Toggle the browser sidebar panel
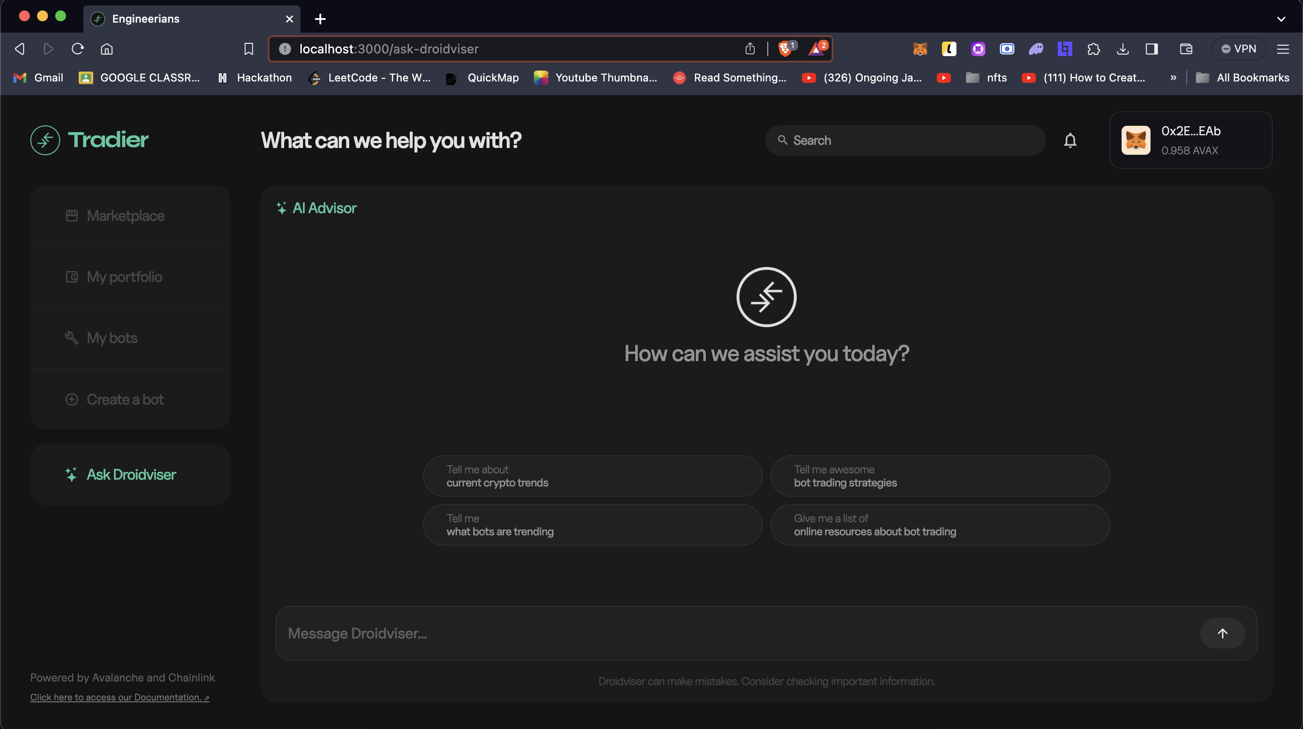 pos(1151,49)
